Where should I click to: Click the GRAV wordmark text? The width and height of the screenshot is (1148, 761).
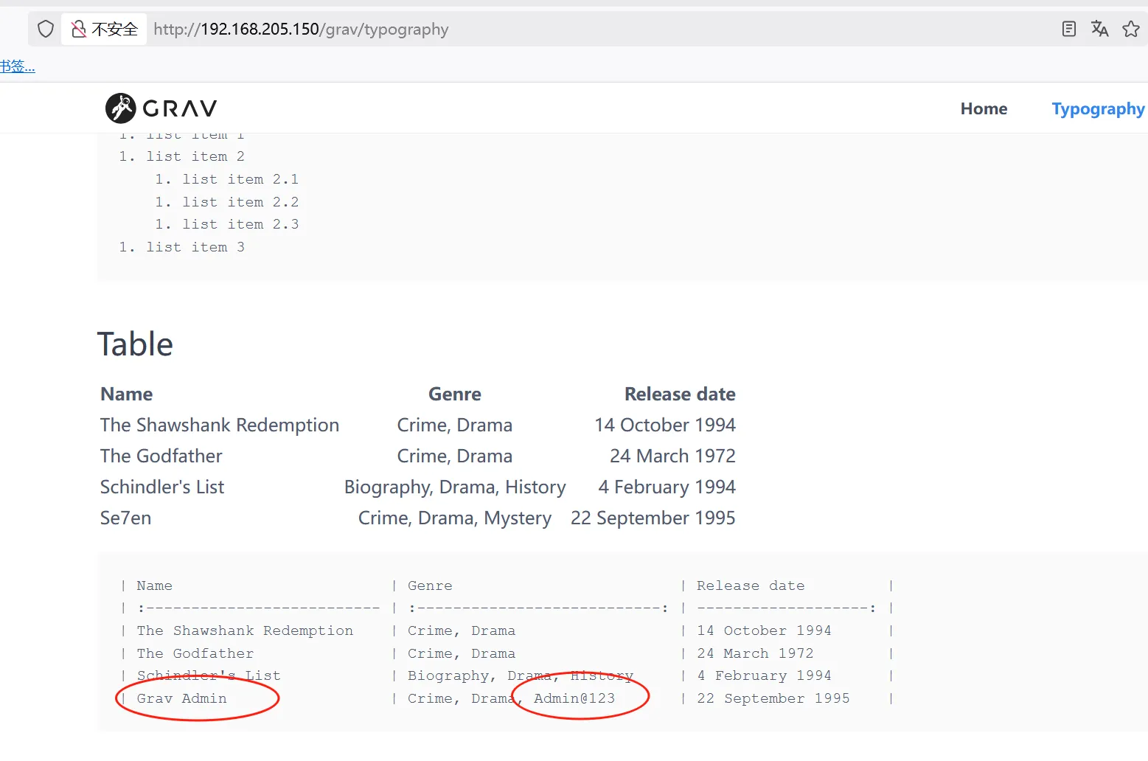tap(180, 109)
